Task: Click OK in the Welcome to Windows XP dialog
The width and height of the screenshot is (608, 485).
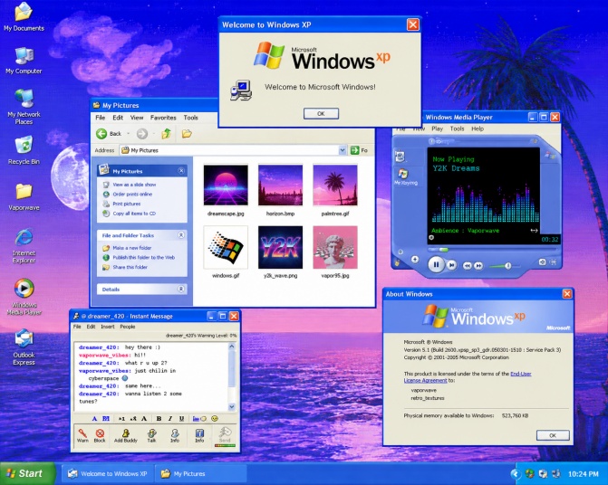Action: [x=321, y=113]
